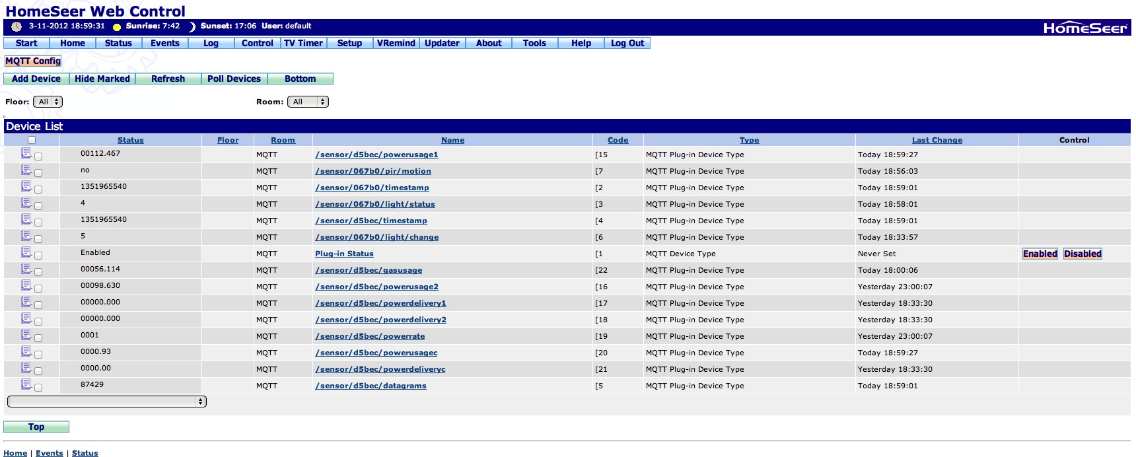Screen dimensions: 1136x457
Task: Sort by Code column header
Action: (x=618, y=140)
